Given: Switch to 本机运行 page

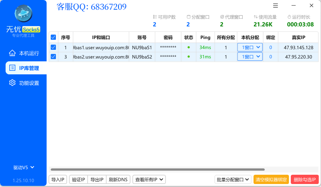Looking at the screenshot, I should (x=23, y=53).
